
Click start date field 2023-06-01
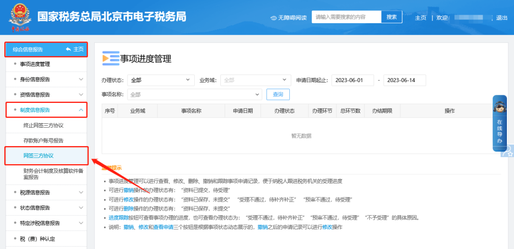[353, 80]
